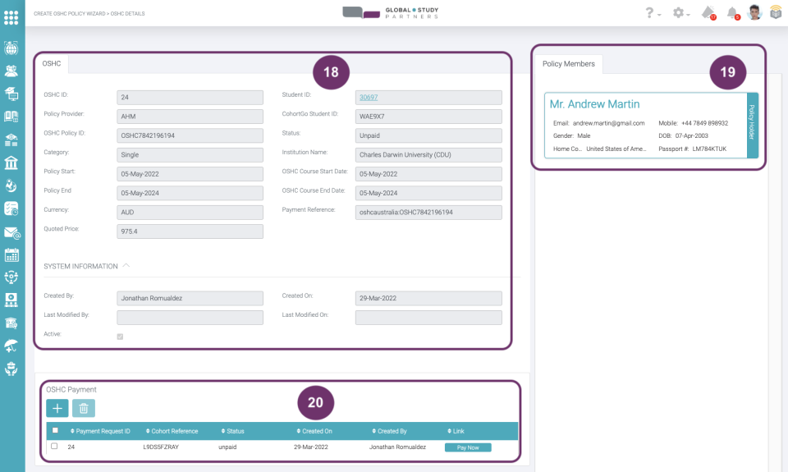Open the help question mark dropdown
Viewport: 788px width, 472px height.
[x=652, y=13]
